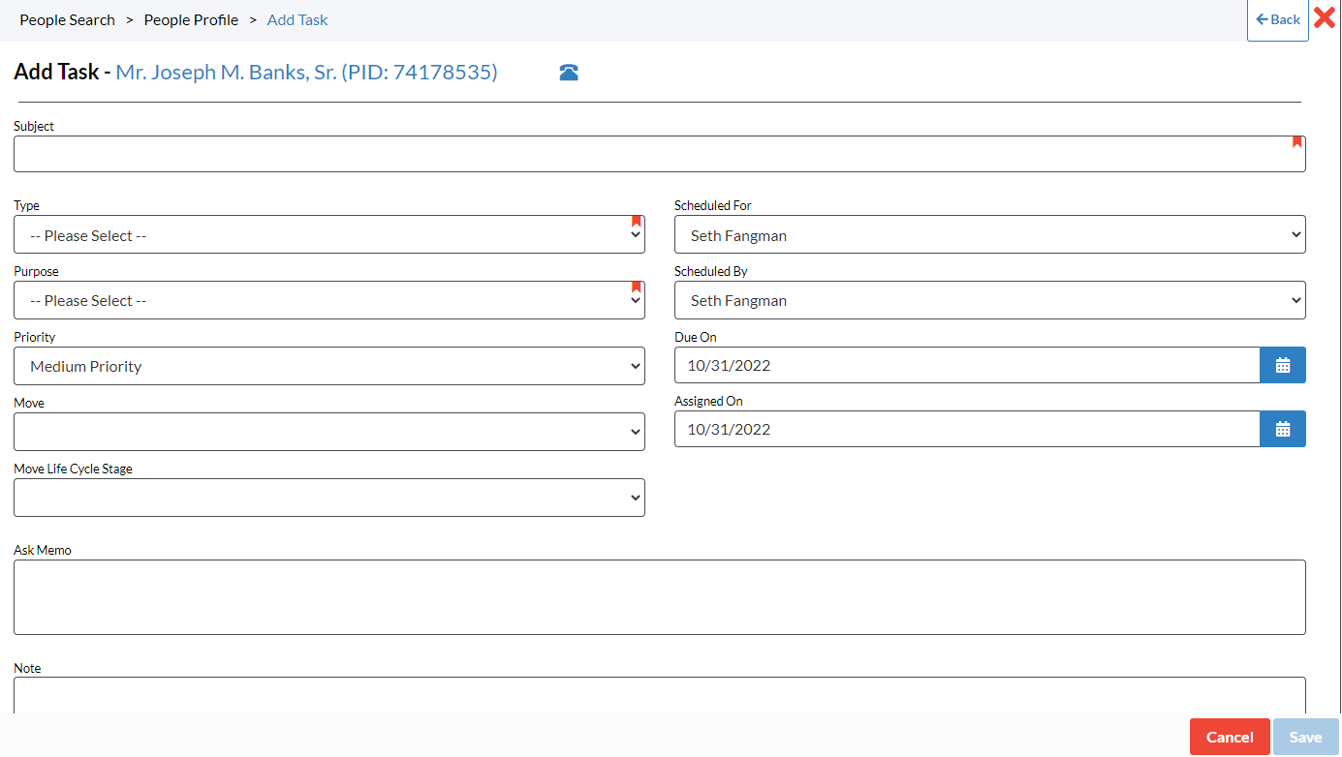Image resolution: width=1342 pixels, height=757 pixels.
Task: Open Mr. Joseph M. Banks profile link
Action: pyautogui.click(x=306, y=72)
